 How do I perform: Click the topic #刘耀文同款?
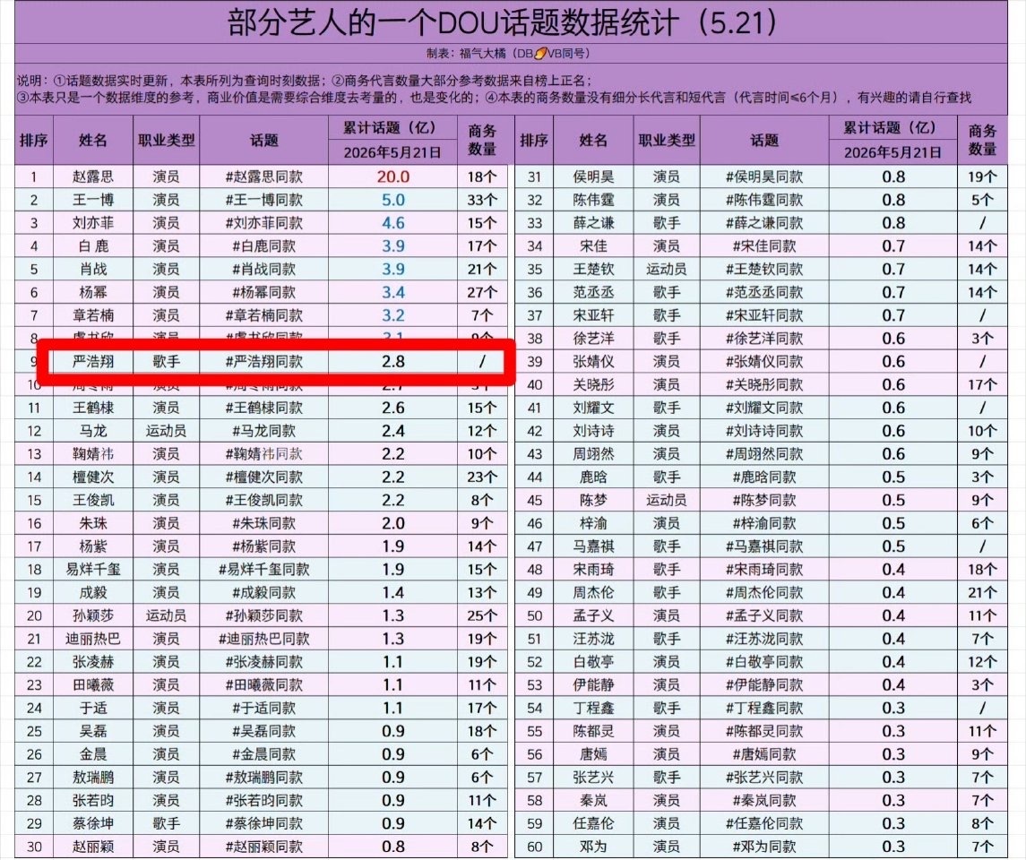(x=764, y=408)
